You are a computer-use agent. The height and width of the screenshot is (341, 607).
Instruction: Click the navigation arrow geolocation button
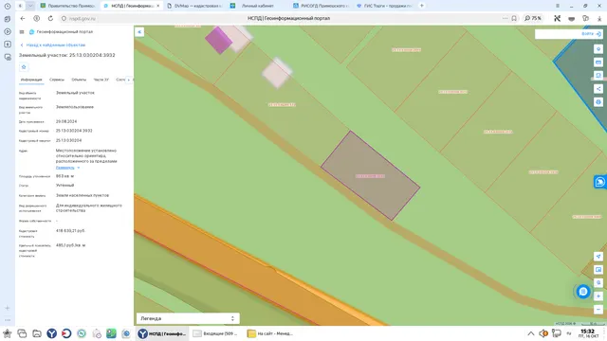click(598, 257)
